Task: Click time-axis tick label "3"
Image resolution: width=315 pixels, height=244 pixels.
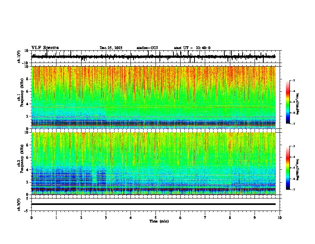Action: [x=106, y=218]
